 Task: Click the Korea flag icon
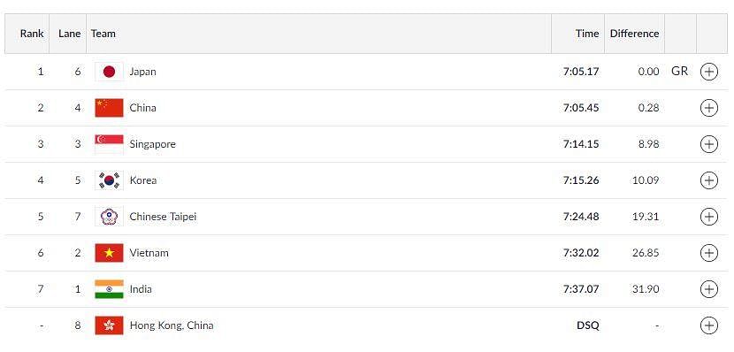point(109,180)
